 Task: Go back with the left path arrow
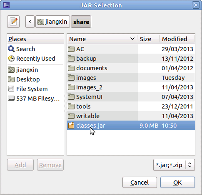pyautogui.click(x=30, y=22)
